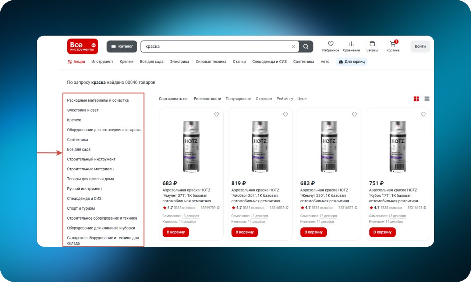Copy product code 35299759 icon

click(x=218, y=208)
